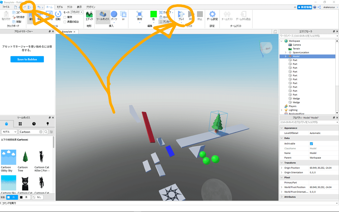Click the Save to Roblox button

tap(27, 59)
